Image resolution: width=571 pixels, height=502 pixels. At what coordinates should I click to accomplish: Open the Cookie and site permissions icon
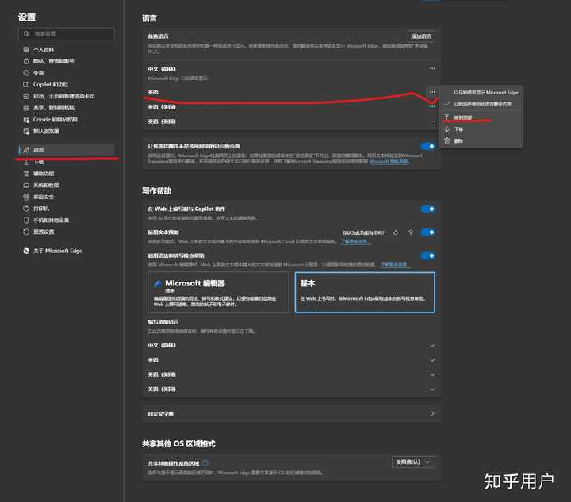click(26, 120)
